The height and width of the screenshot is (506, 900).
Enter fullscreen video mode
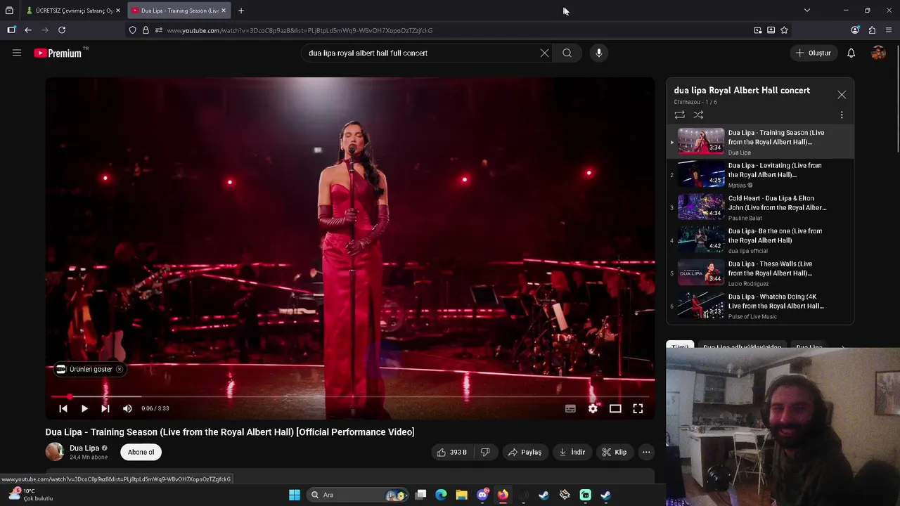click(x=638, y=408)
